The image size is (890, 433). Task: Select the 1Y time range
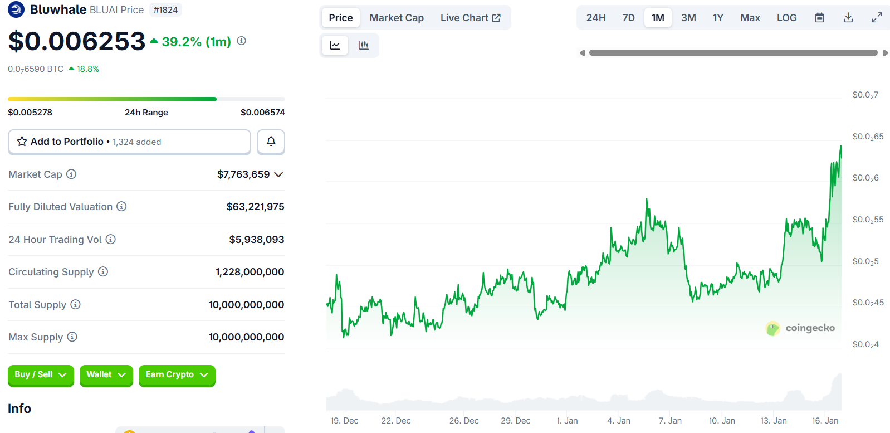click(x=718, y=18)
